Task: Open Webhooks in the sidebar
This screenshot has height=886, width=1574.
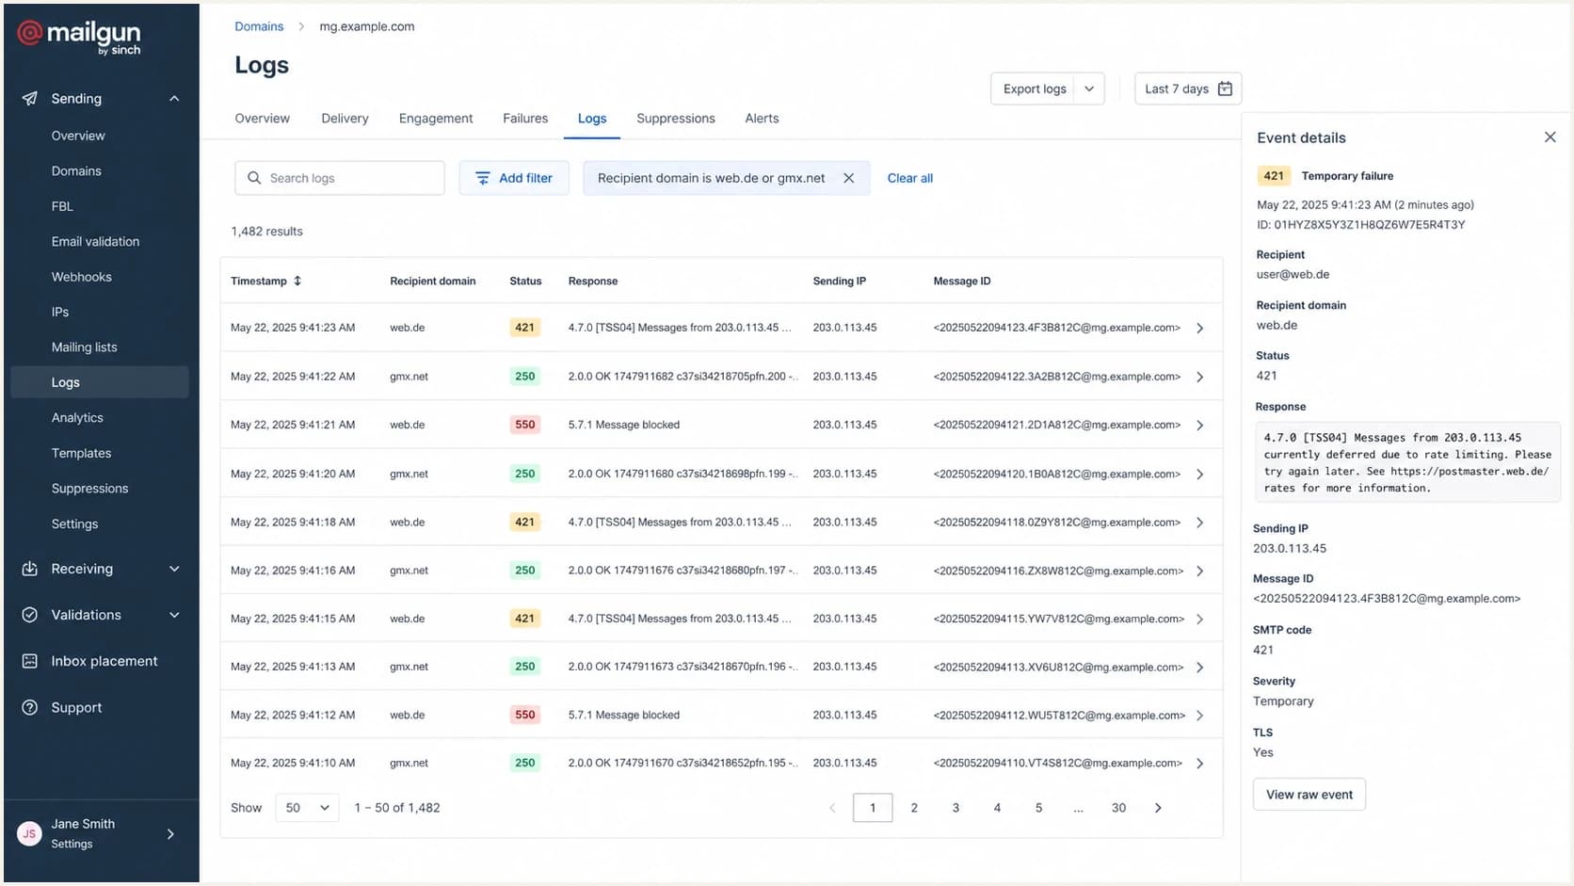Action: 81,277
